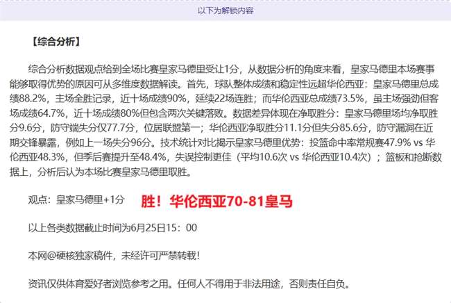Click the closing line '据上，分析后认为本场比赛皇家马德里取胜。'
451x303 pixels.
[x=101, y=172]
